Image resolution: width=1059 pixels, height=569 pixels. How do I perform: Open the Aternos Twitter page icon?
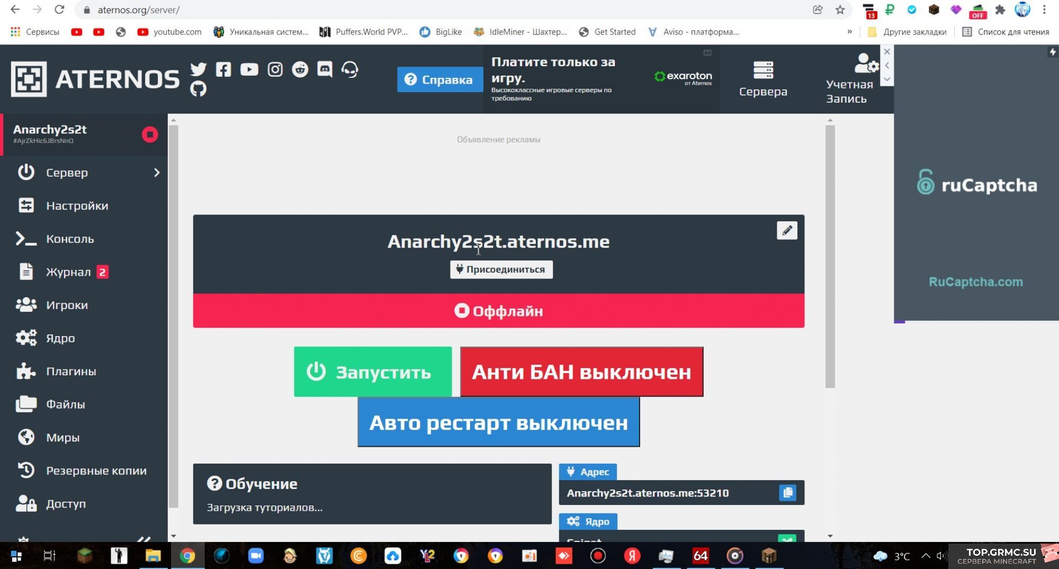199,69
